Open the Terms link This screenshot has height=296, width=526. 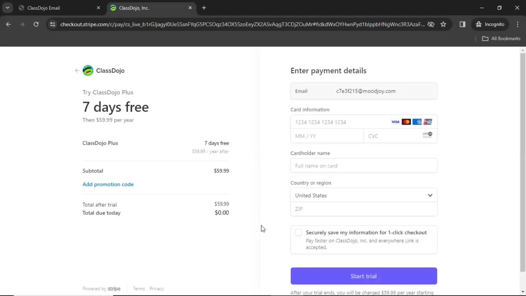click(139, 289)
